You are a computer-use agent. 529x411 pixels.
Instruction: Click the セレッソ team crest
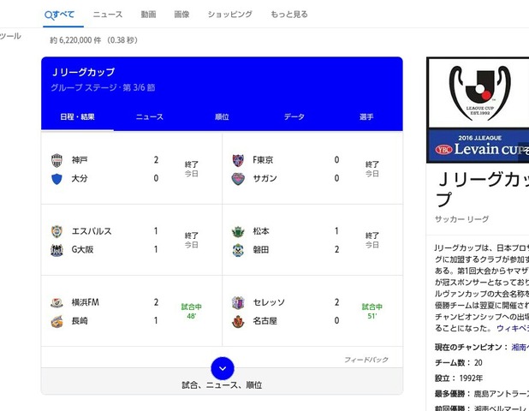pyautogui.click(x=238, y=302)
